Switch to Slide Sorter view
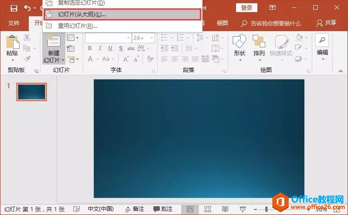348x215 pixels. [208, 209]
